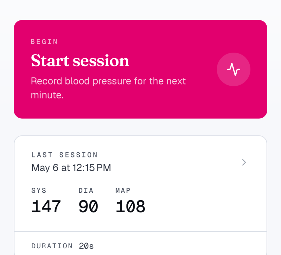The image size is (281, 255).
Task: Click the DURATION label
Action: coord(52,246)
